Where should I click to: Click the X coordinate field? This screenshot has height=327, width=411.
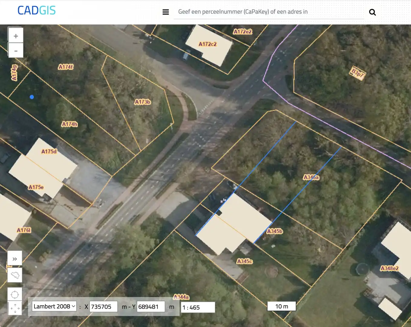103,307
